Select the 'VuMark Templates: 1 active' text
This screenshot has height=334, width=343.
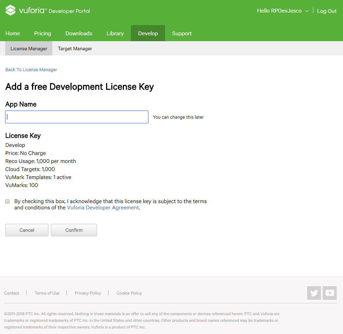click(x=38, y=177)
